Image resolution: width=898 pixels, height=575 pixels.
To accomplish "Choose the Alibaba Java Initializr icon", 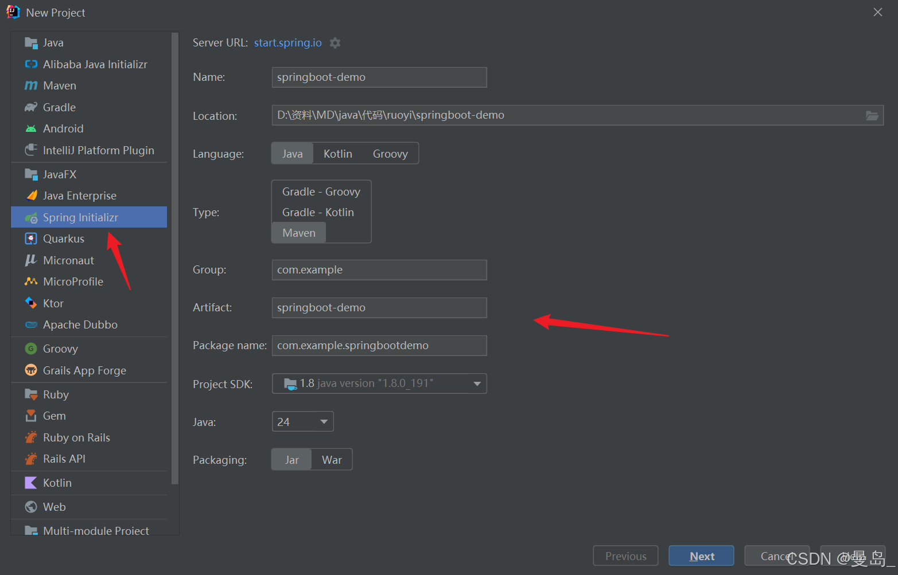I will [31, 64].
